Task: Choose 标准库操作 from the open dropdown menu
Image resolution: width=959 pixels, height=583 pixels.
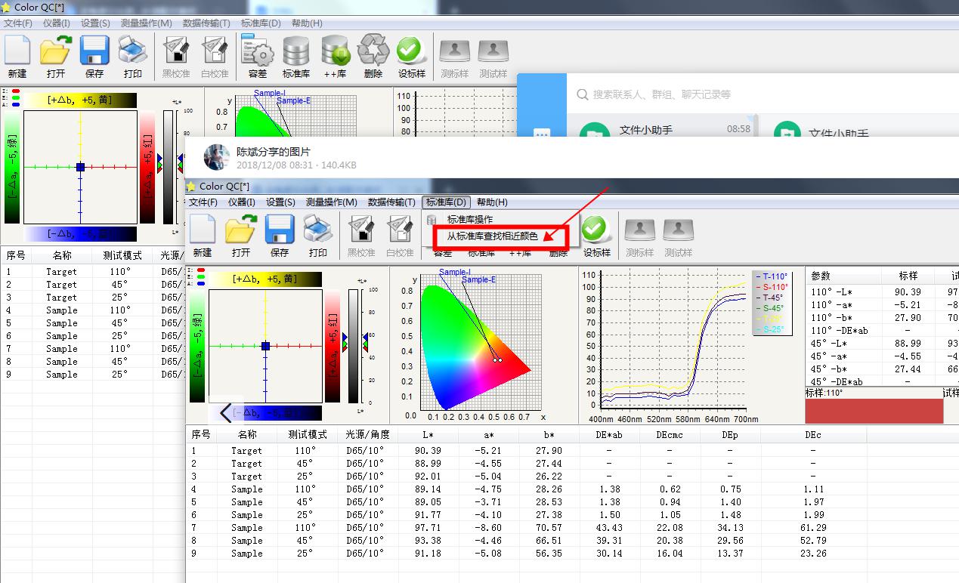Action: [x=469, y=219]
